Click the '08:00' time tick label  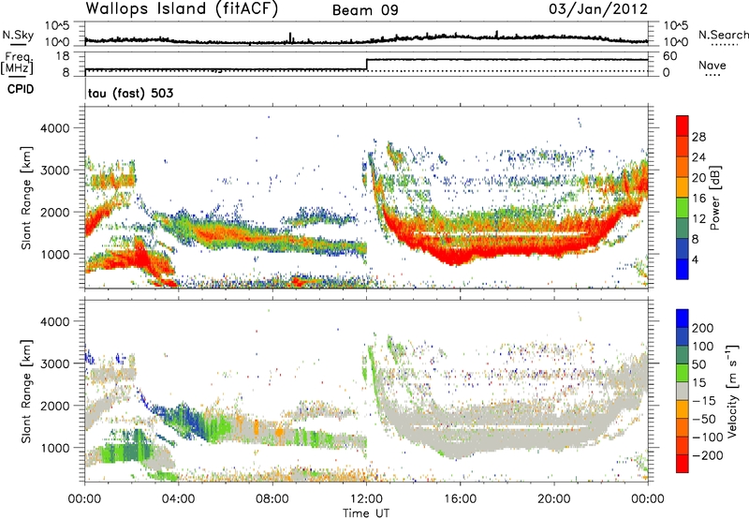point(272,499)
